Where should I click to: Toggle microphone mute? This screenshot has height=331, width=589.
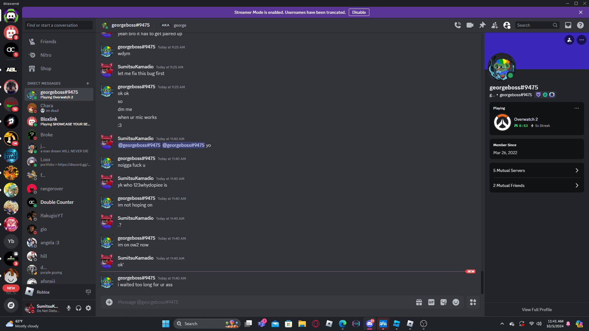click(x=69, y=308)
